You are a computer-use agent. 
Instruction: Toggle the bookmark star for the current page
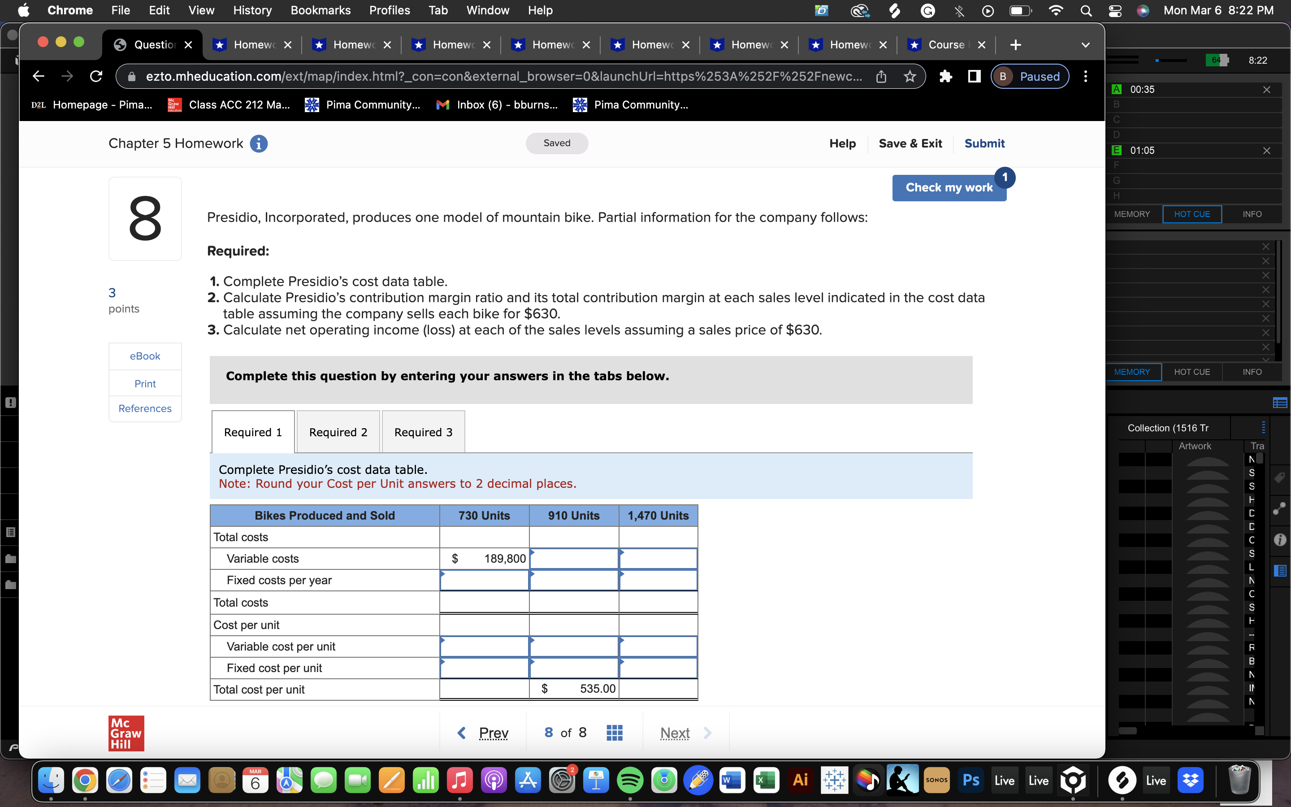[x=909, y=76]
